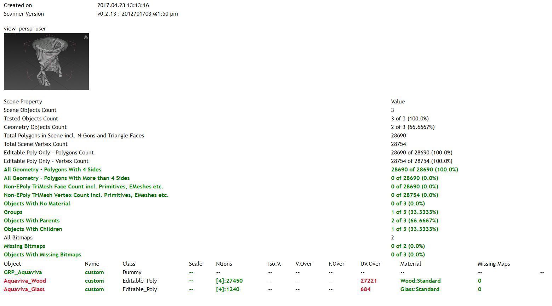Click the Missing Maps column header
This screenshot has width=552, height=306.
(x=494, y=264)
